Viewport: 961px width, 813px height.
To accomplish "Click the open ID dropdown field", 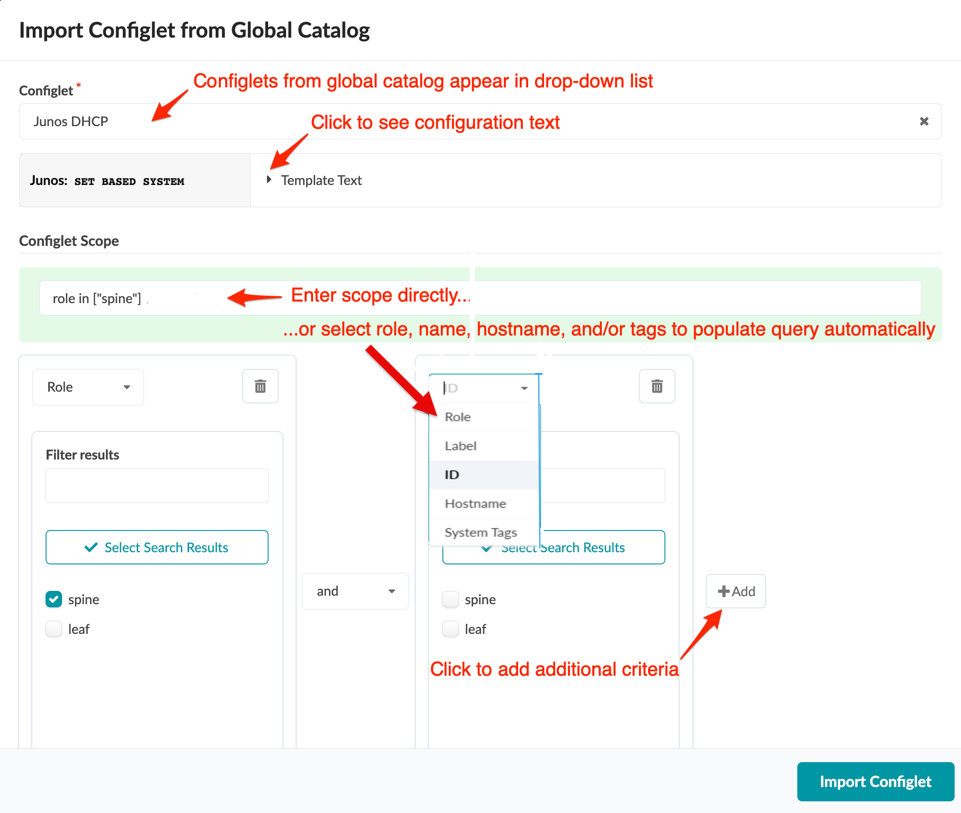I will 484,388.
